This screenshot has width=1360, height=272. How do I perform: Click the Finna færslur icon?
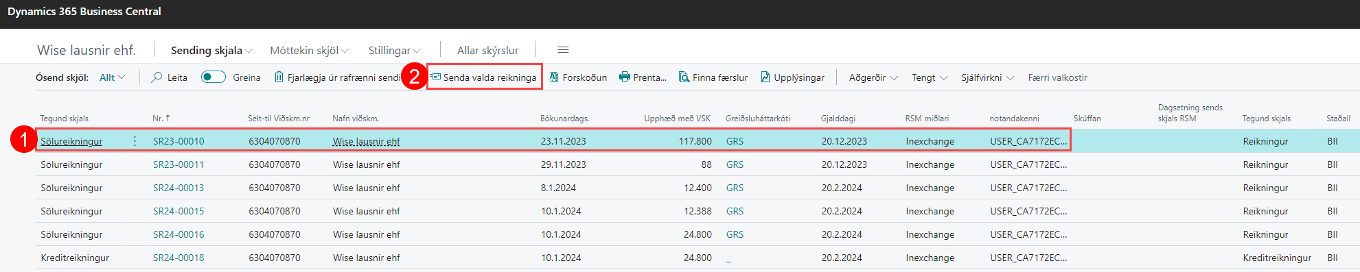(684, 77)
